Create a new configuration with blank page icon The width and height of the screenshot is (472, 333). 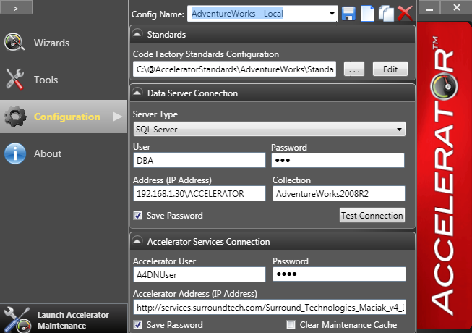pyautogui.click(x=367, y=14)
